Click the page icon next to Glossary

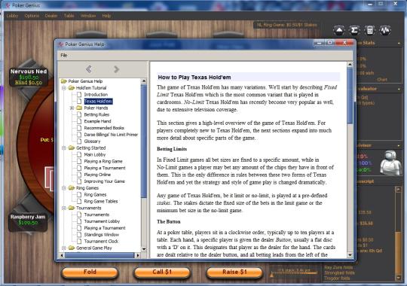(x=79, y=141)
